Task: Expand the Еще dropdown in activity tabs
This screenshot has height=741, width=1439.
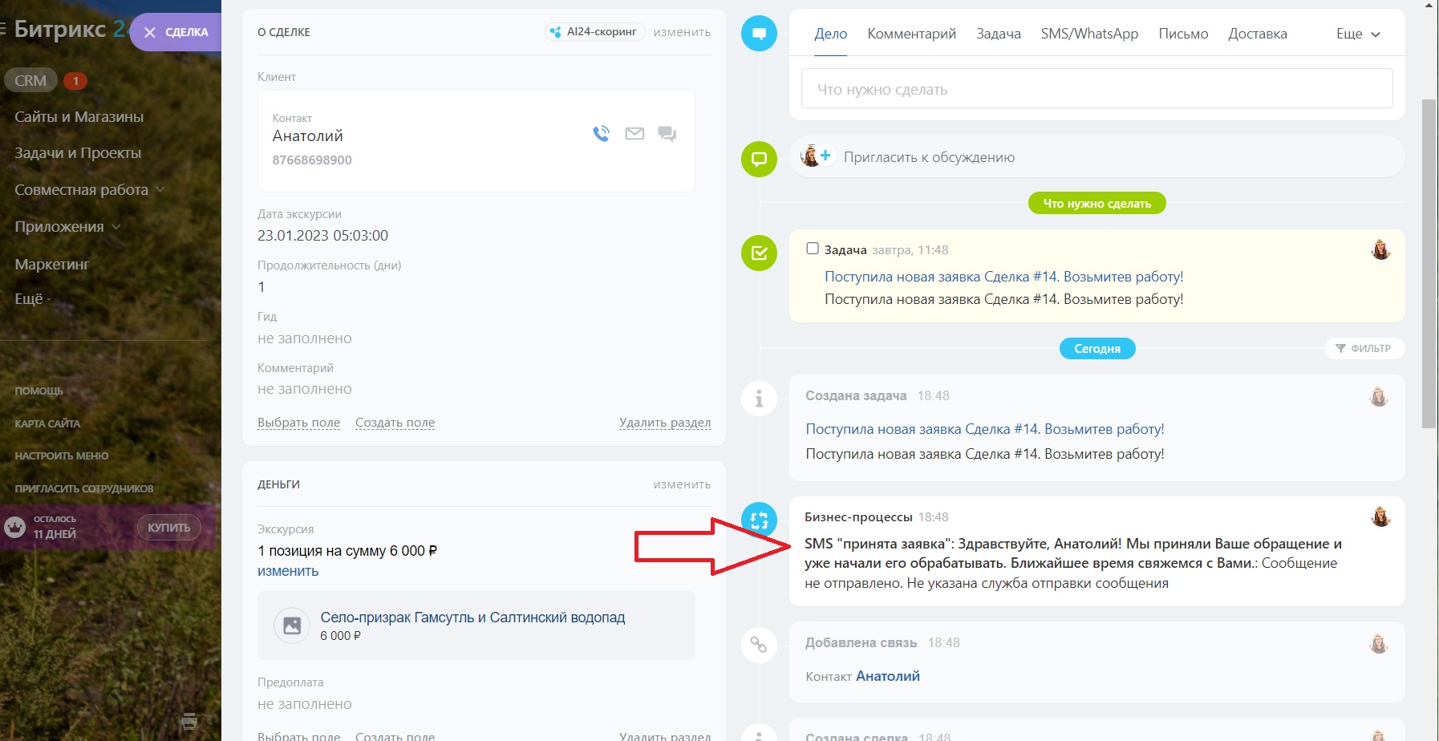Action: pyautogui.click(x=1358, y=34)
